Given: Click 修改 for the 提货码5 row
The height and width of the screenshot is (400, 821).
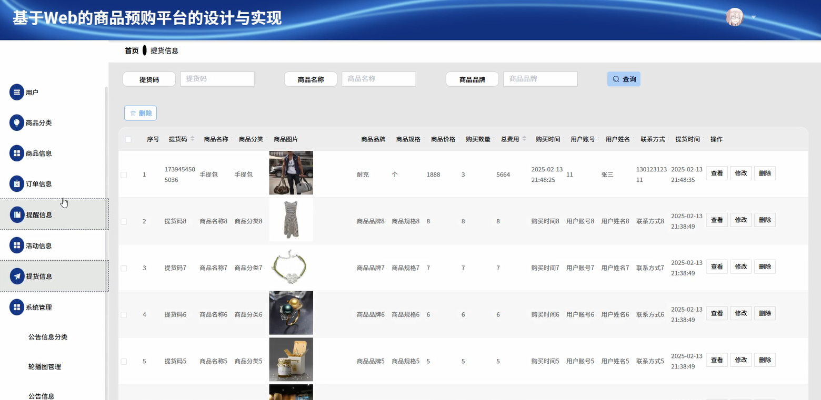Looking at the screenshot, I should [741, 360].
